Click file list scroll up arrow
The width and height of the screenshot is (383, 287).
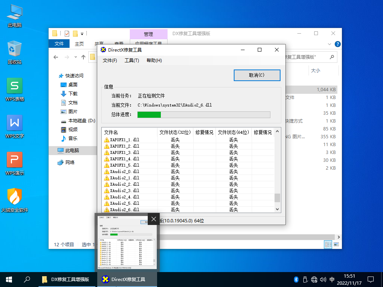coord(277,131)
